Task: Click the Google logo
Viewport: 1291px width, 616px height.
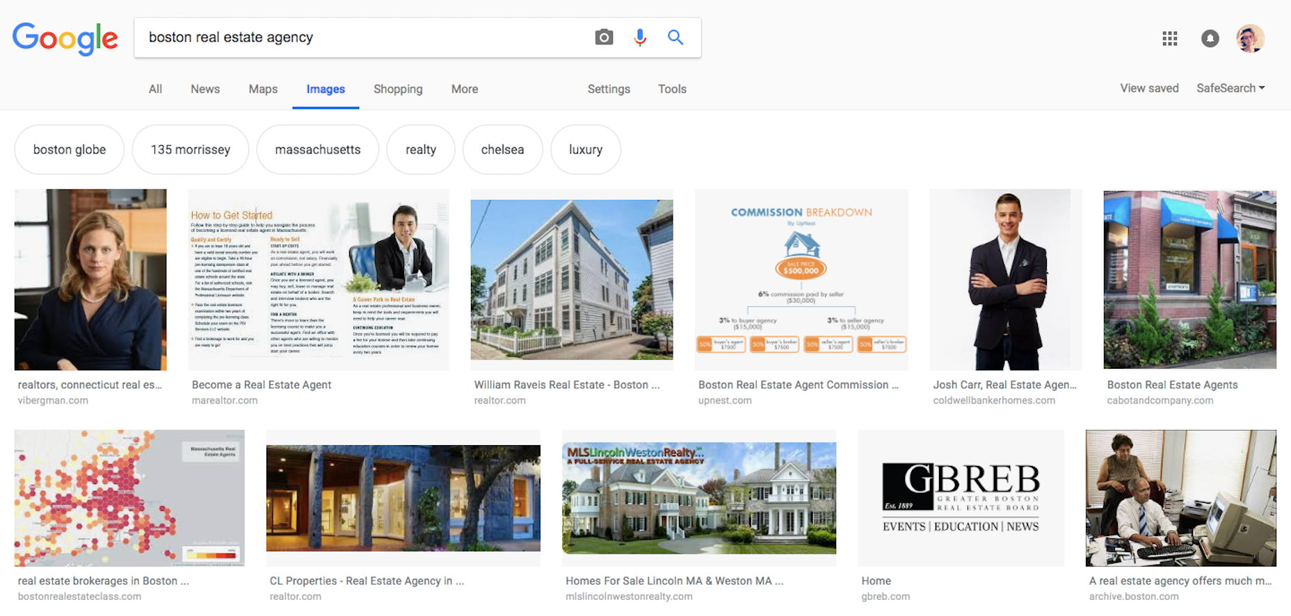Action: [x=65, y=38]
